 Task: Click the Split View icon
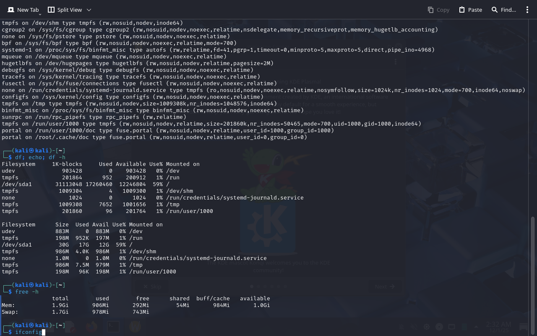[x=51, y=10]
